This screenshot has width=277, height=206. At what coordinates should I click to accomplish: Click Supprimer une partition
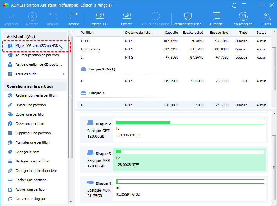pyautogui.click(x=33, y=133)
